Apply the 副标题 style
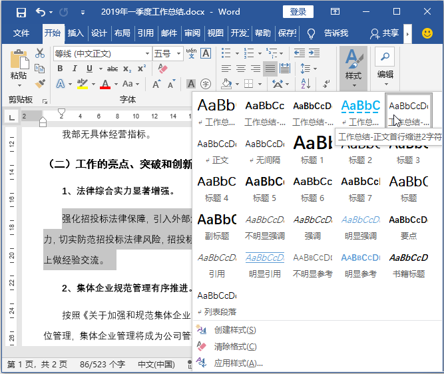 point(216,226)
